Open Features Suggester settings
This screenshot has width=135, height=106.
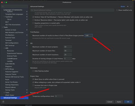coord(12,72)
